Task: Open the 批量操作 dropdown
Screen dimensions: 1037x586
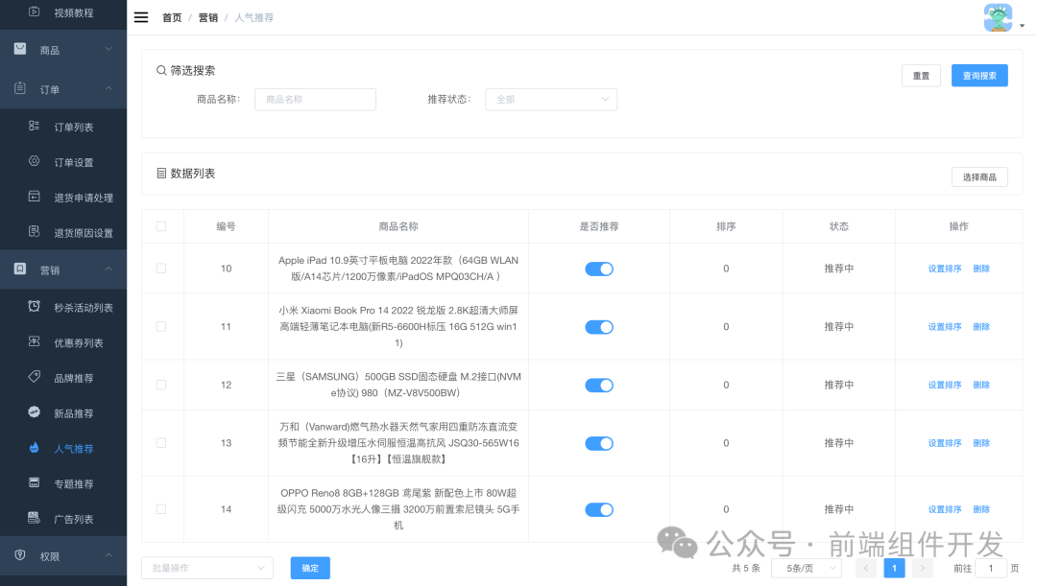Action: [206, 568]
